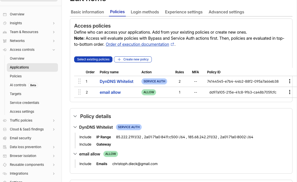Click plus icon in Create new policy
297x182 pixels.
[x=119, y=59]
